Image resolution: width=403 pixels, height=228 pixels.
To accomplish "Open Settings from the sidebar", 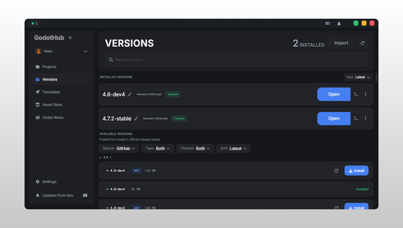I will click(x=61, y=182).
